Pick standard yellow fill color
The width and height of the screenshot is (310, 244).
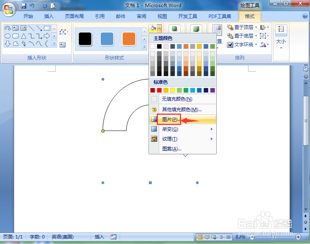click(x=172, y=90)
